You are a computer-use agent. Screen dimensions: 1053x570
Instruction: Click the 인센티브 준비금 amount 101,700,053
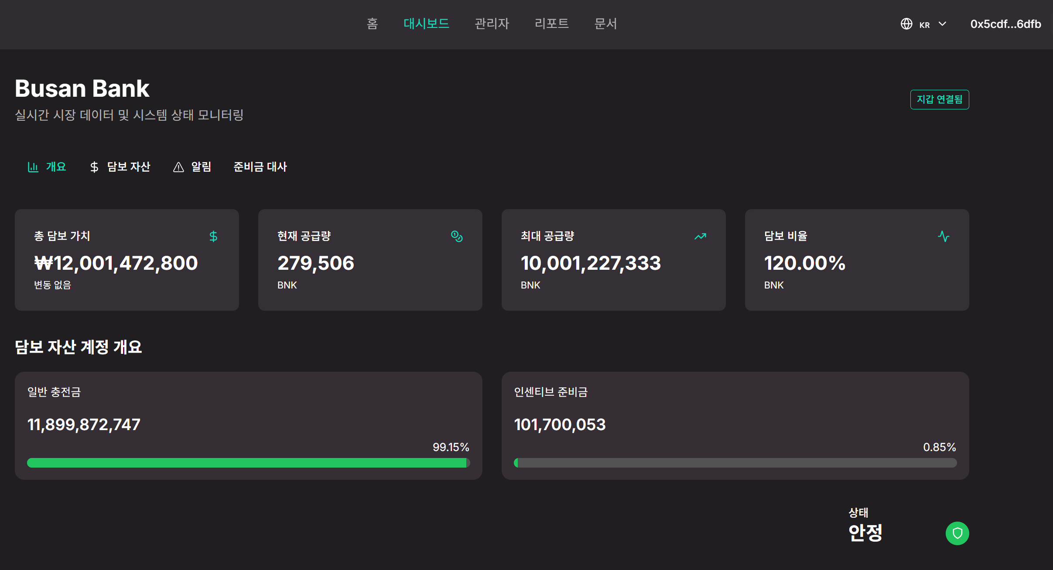tap(560, 424)
